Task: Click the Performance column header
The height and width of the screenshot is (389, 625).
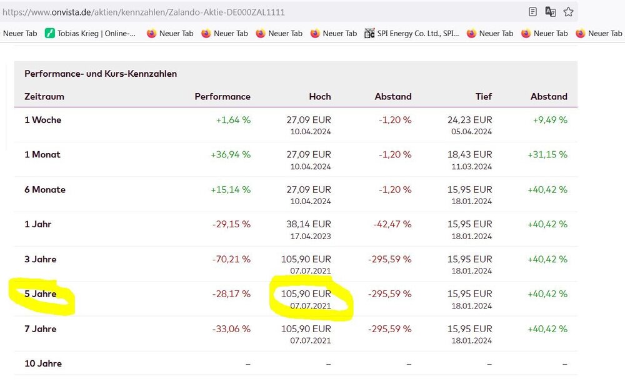Action: tap(222, 97)
